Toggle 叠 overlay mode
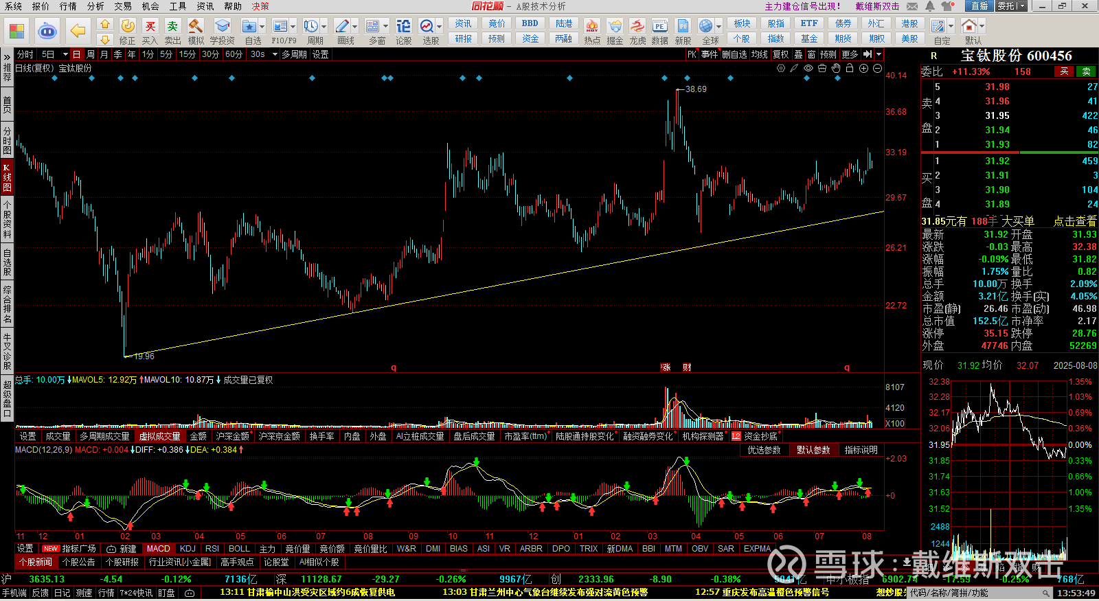The image size is (1099, 601). tap(798, 54)
